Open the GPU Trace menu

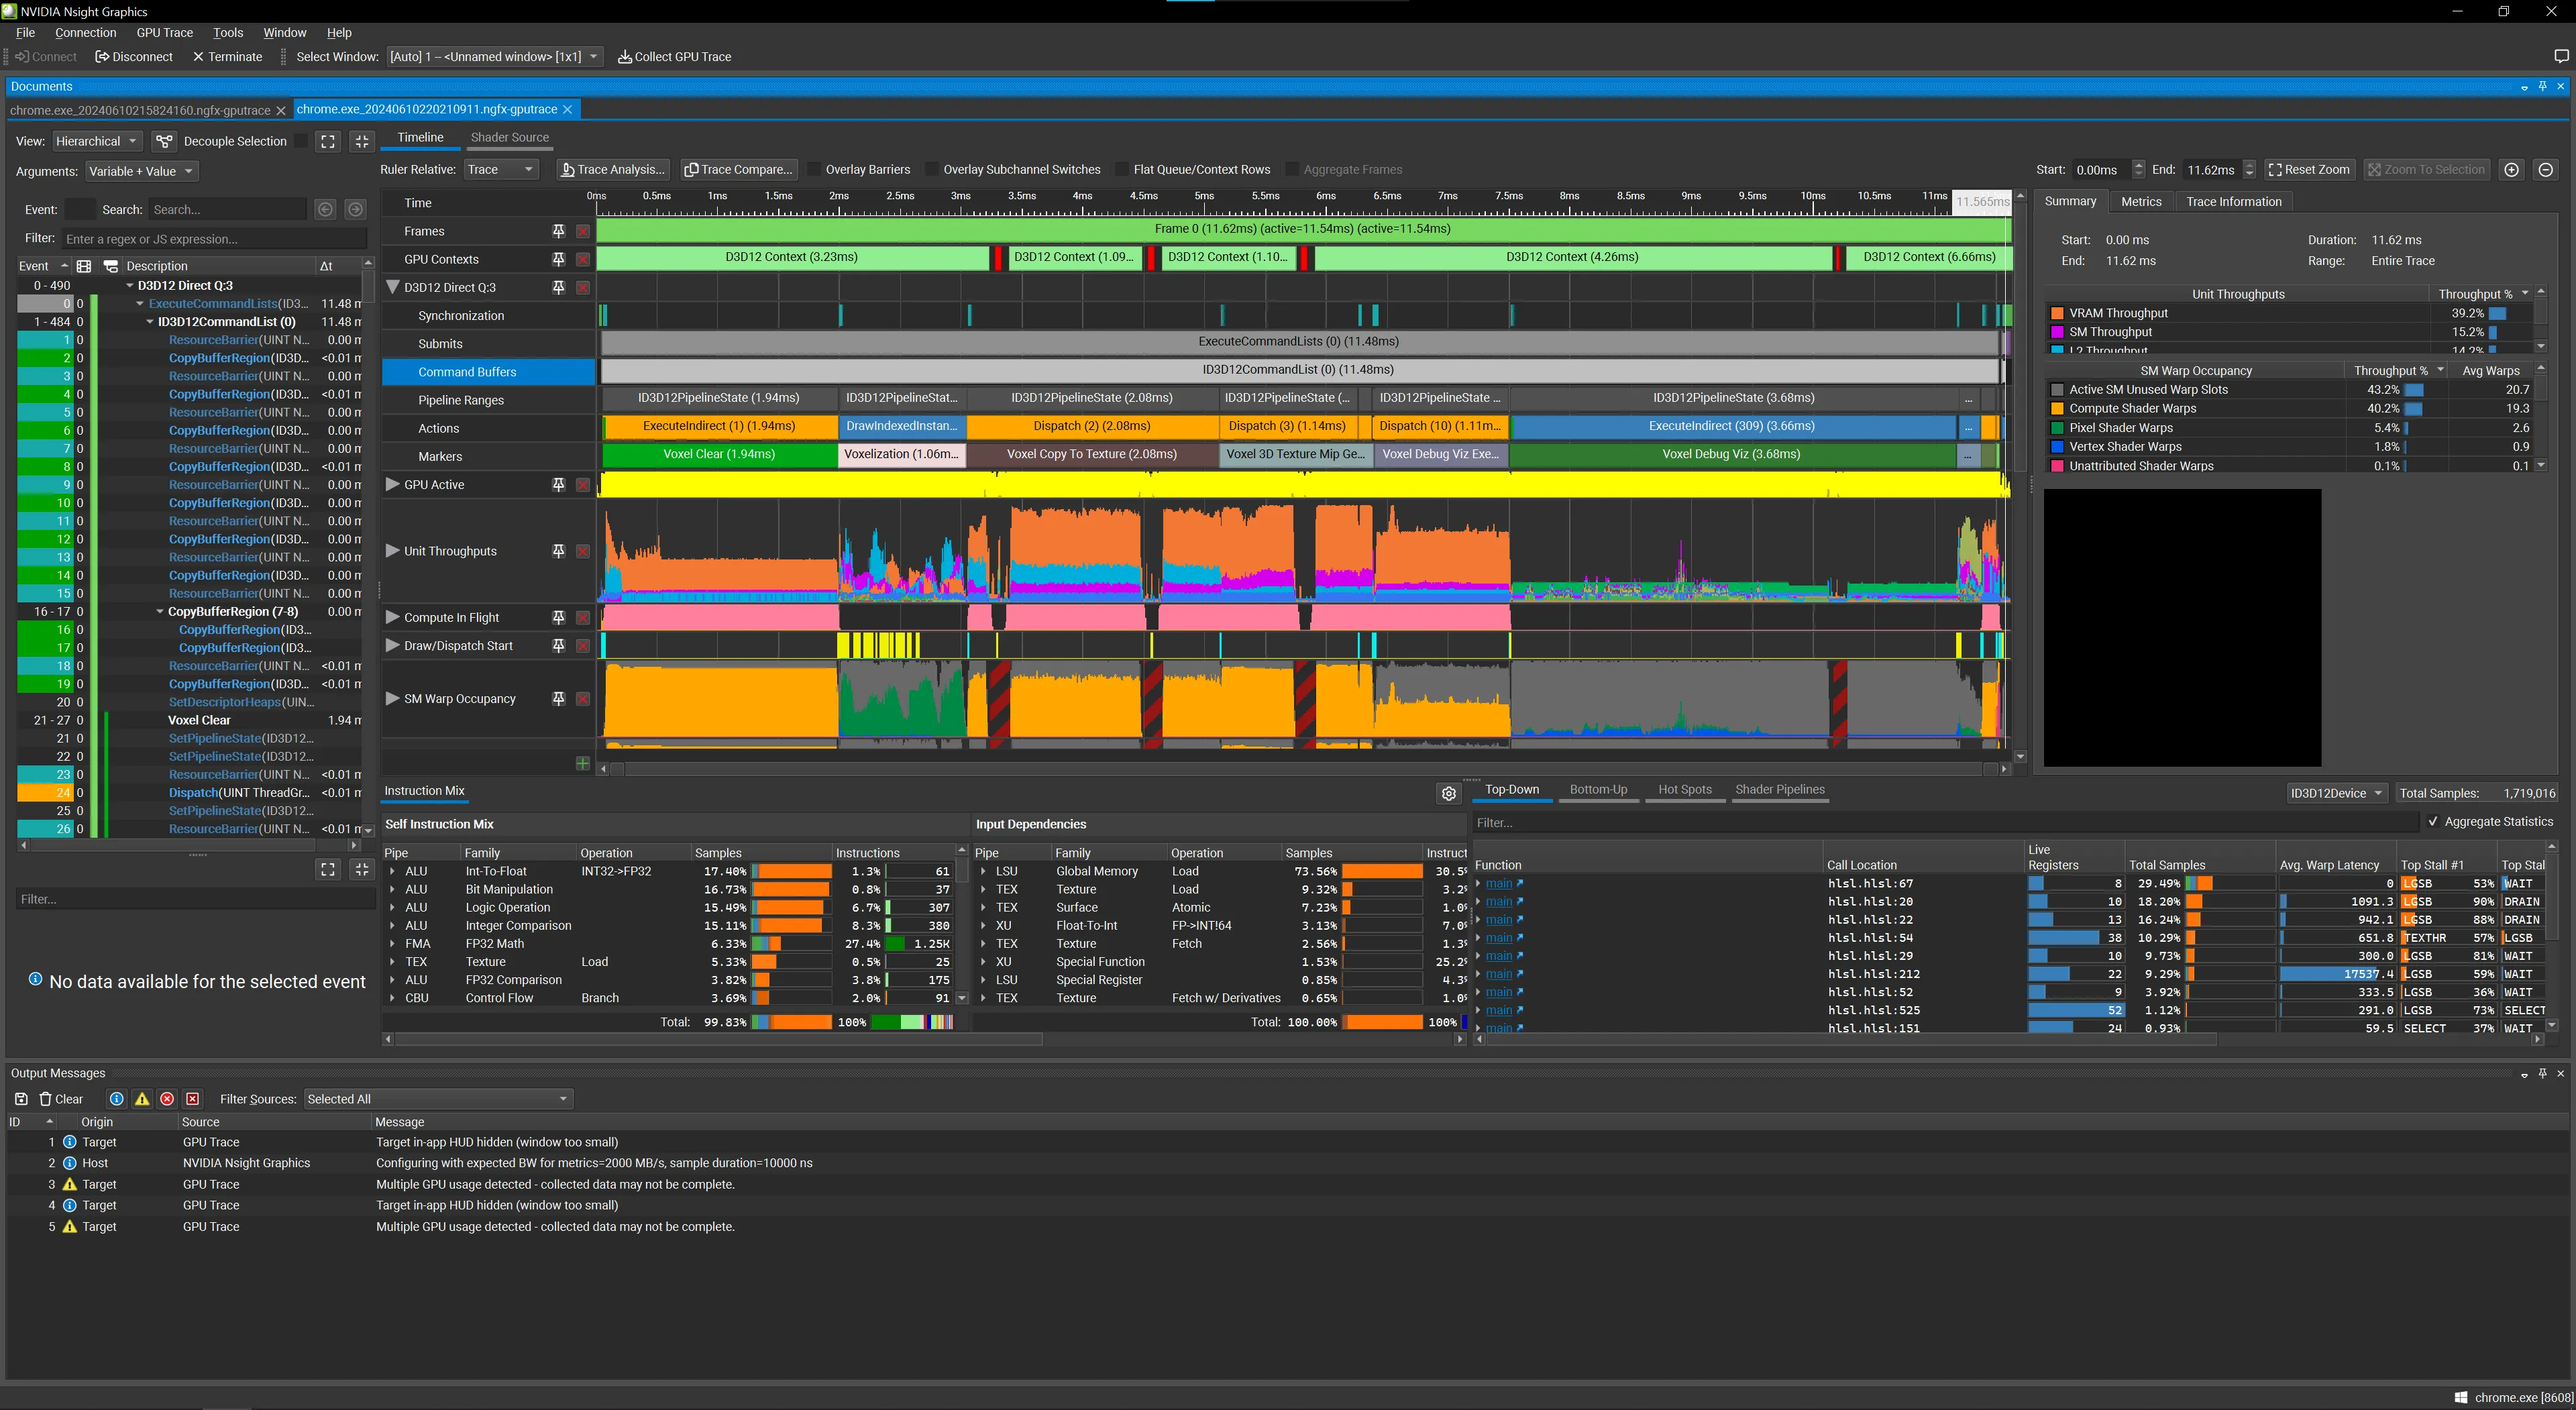[164, 32]
